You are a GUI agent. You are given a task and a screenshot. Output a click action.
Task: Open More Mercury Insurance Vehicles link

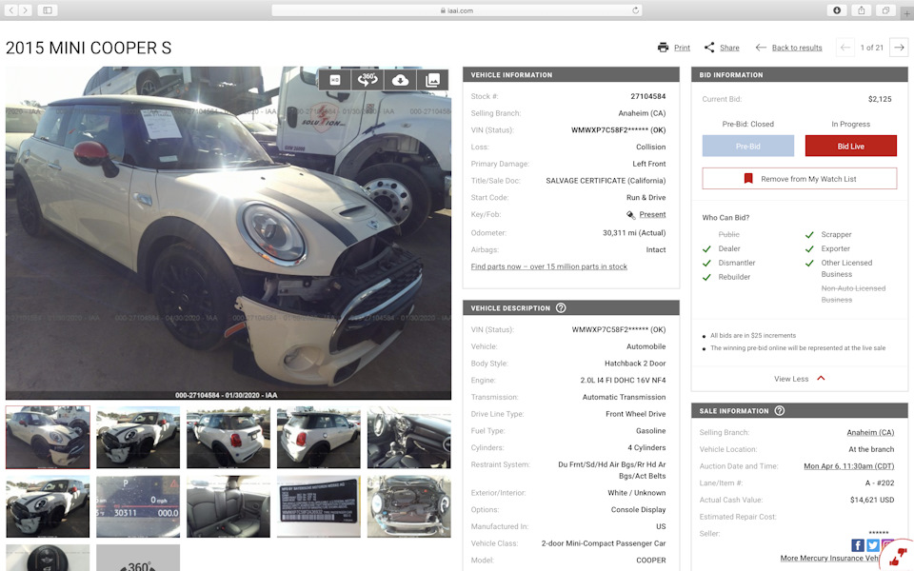(830, 559)
